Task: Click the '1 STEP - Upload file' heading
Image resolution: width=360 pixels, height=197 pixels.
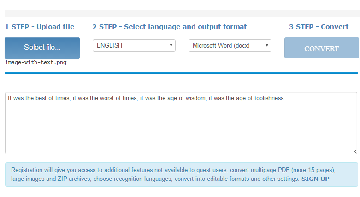Action: pos(40,27)
